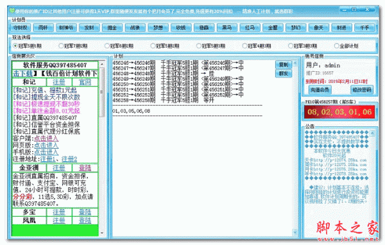The image size is (385, 245).
Task: Select the 冠军3期3期 option
Action: point(303,46)
